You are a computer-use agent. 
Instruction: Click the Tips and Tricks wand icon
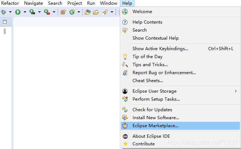(x=125, y=65)
